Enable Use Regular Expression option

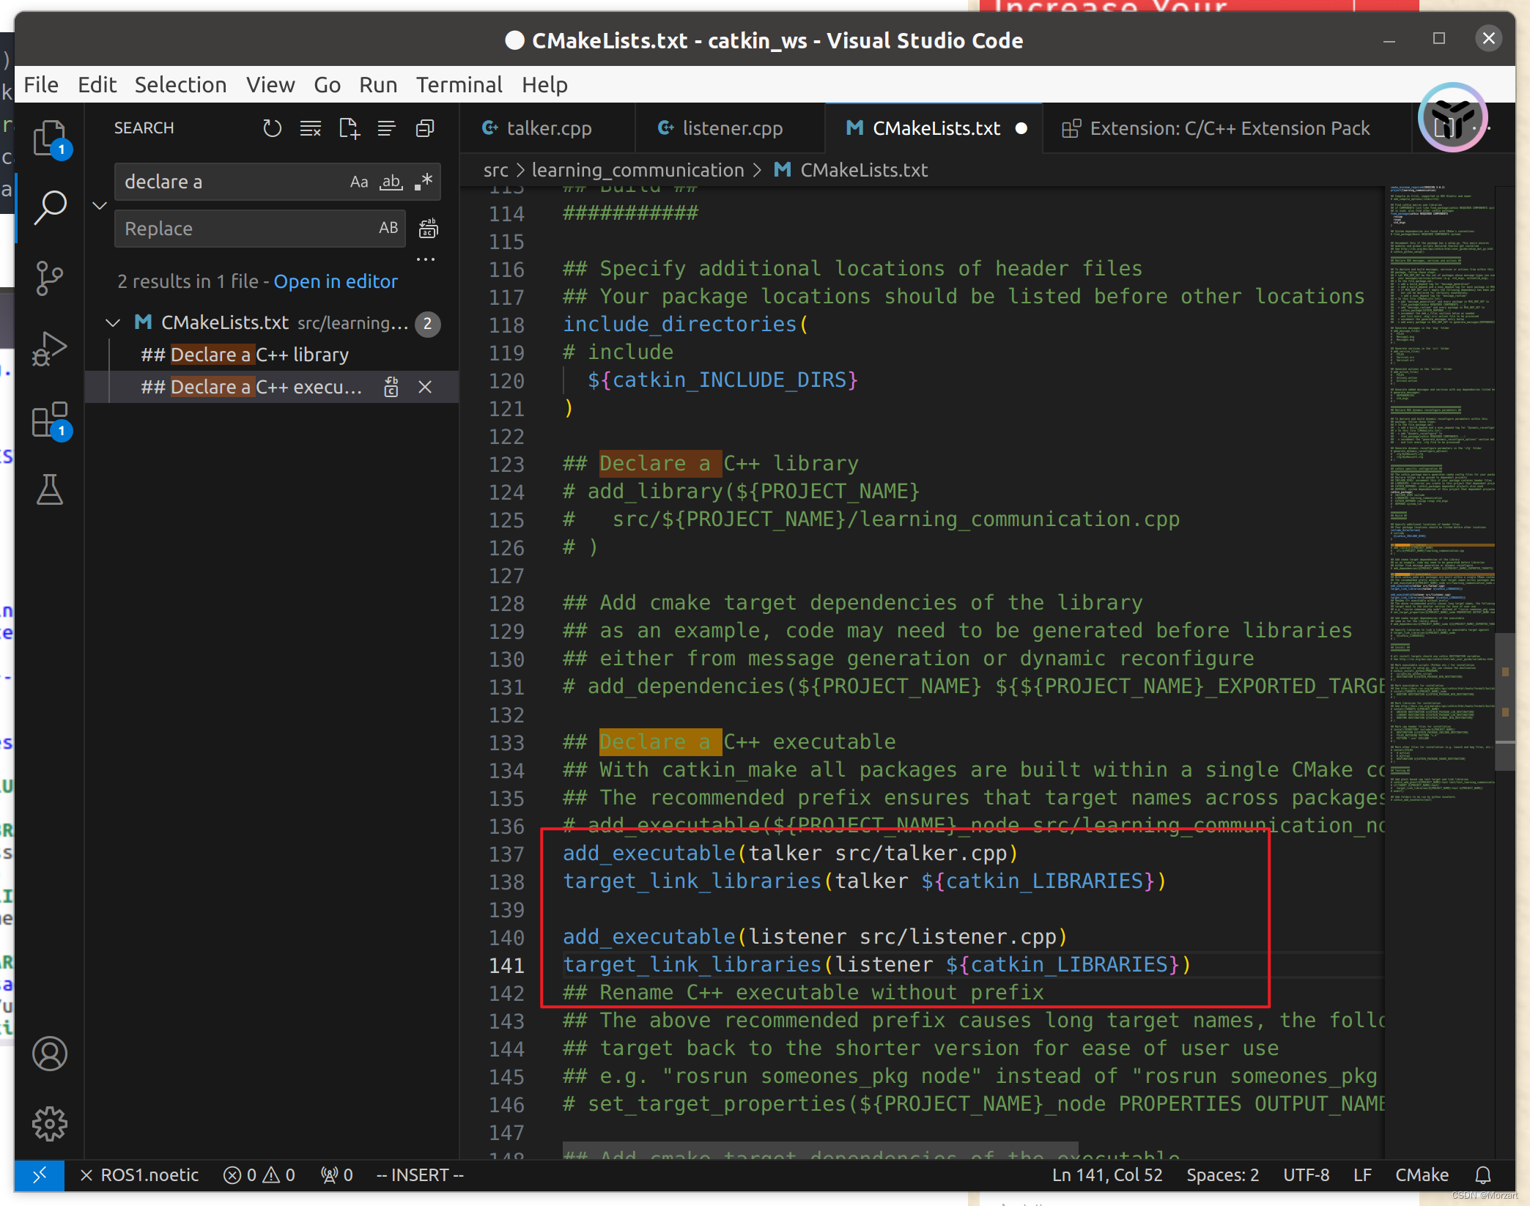click(424, 182)
